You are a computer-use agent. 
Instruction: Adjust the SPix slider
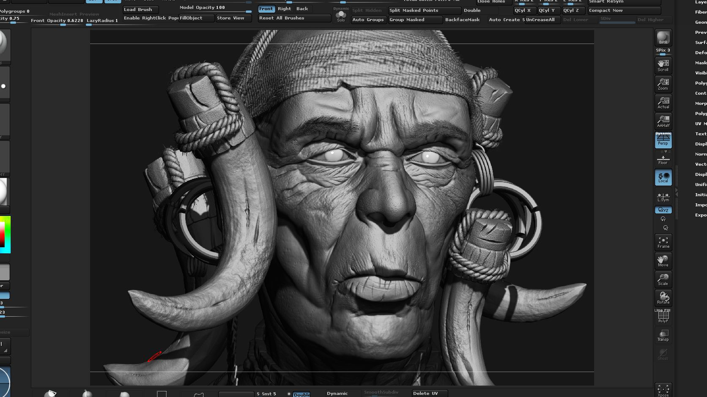click(x=663, y=51)
